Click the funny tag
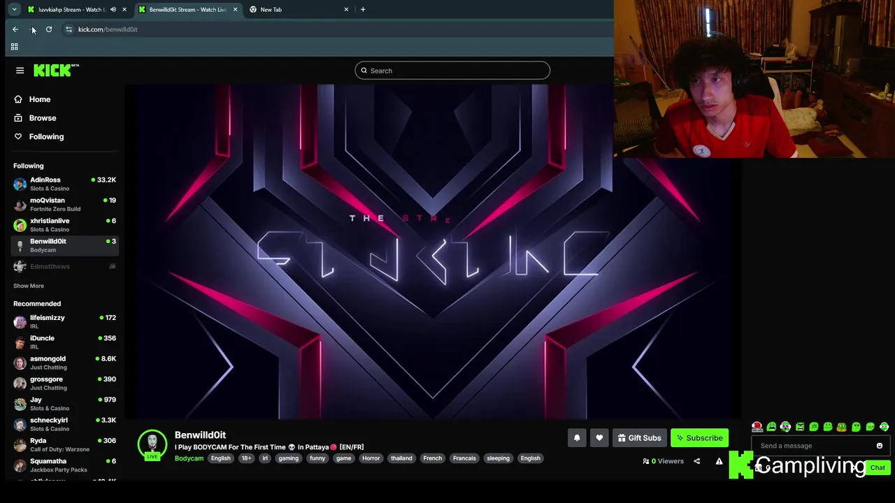Viewport: 895px width, 503px height. pos(317,458)
